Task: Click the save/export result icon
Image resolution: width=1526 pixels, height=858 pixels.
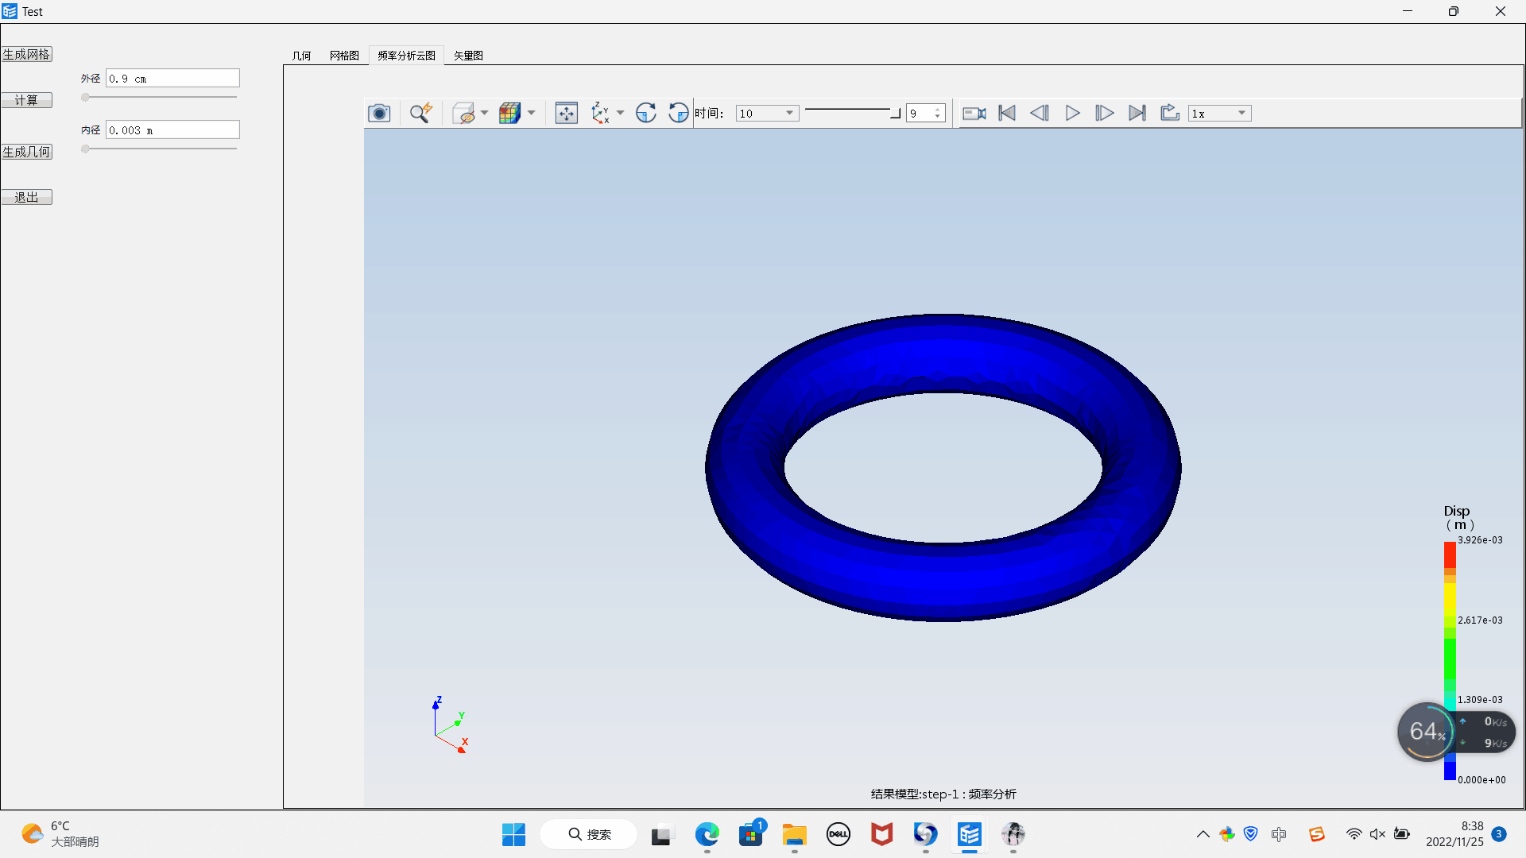Action: (x=1171, y=112)
